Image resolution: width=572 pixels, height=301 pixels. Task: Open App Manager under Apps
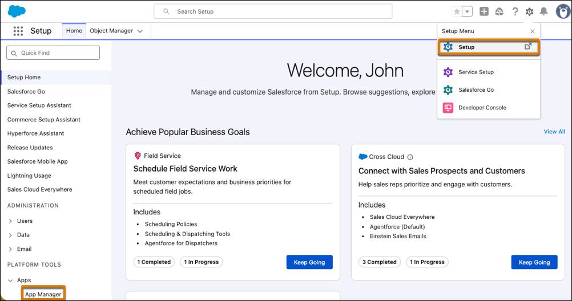(43, 294)
